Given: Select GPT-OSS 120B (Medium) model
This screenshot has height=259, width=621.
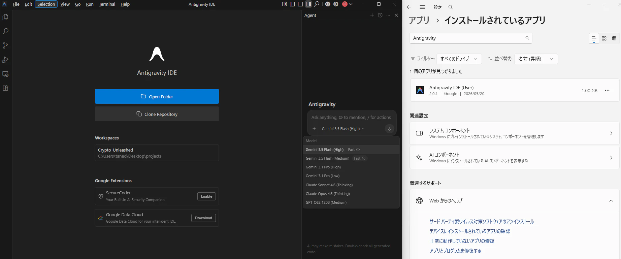Looking at the screenshot, I should 351,202.
